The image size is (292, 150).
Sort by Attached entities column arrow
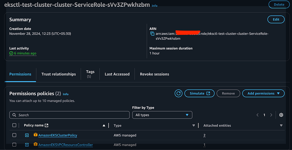(281, 125)
